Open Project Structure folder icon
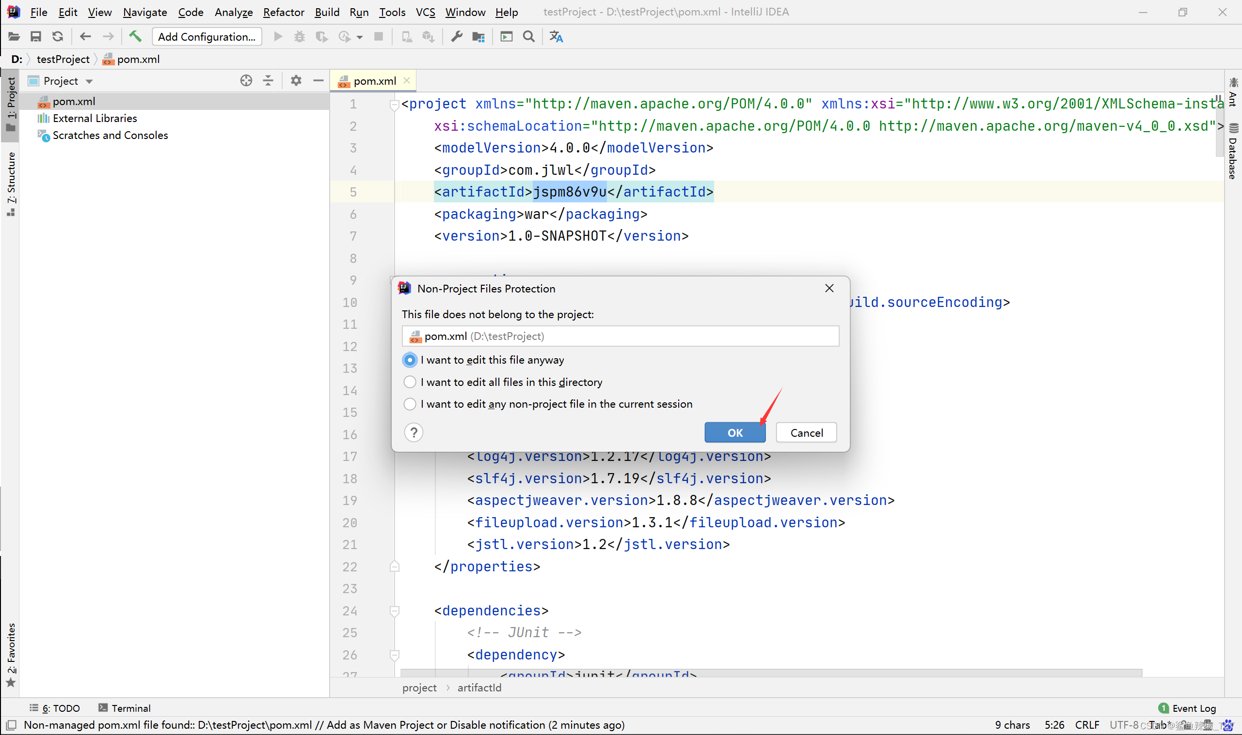The width and height of the screenshot is (1242, 735). click(478, 37)
